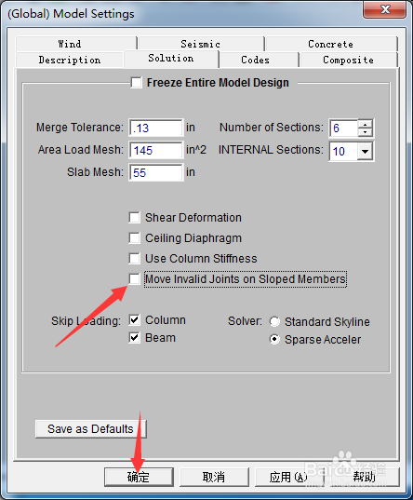Enable Freeze Entire Model Design checkbox
Viewport: 413px width, 500px height.
137,83
